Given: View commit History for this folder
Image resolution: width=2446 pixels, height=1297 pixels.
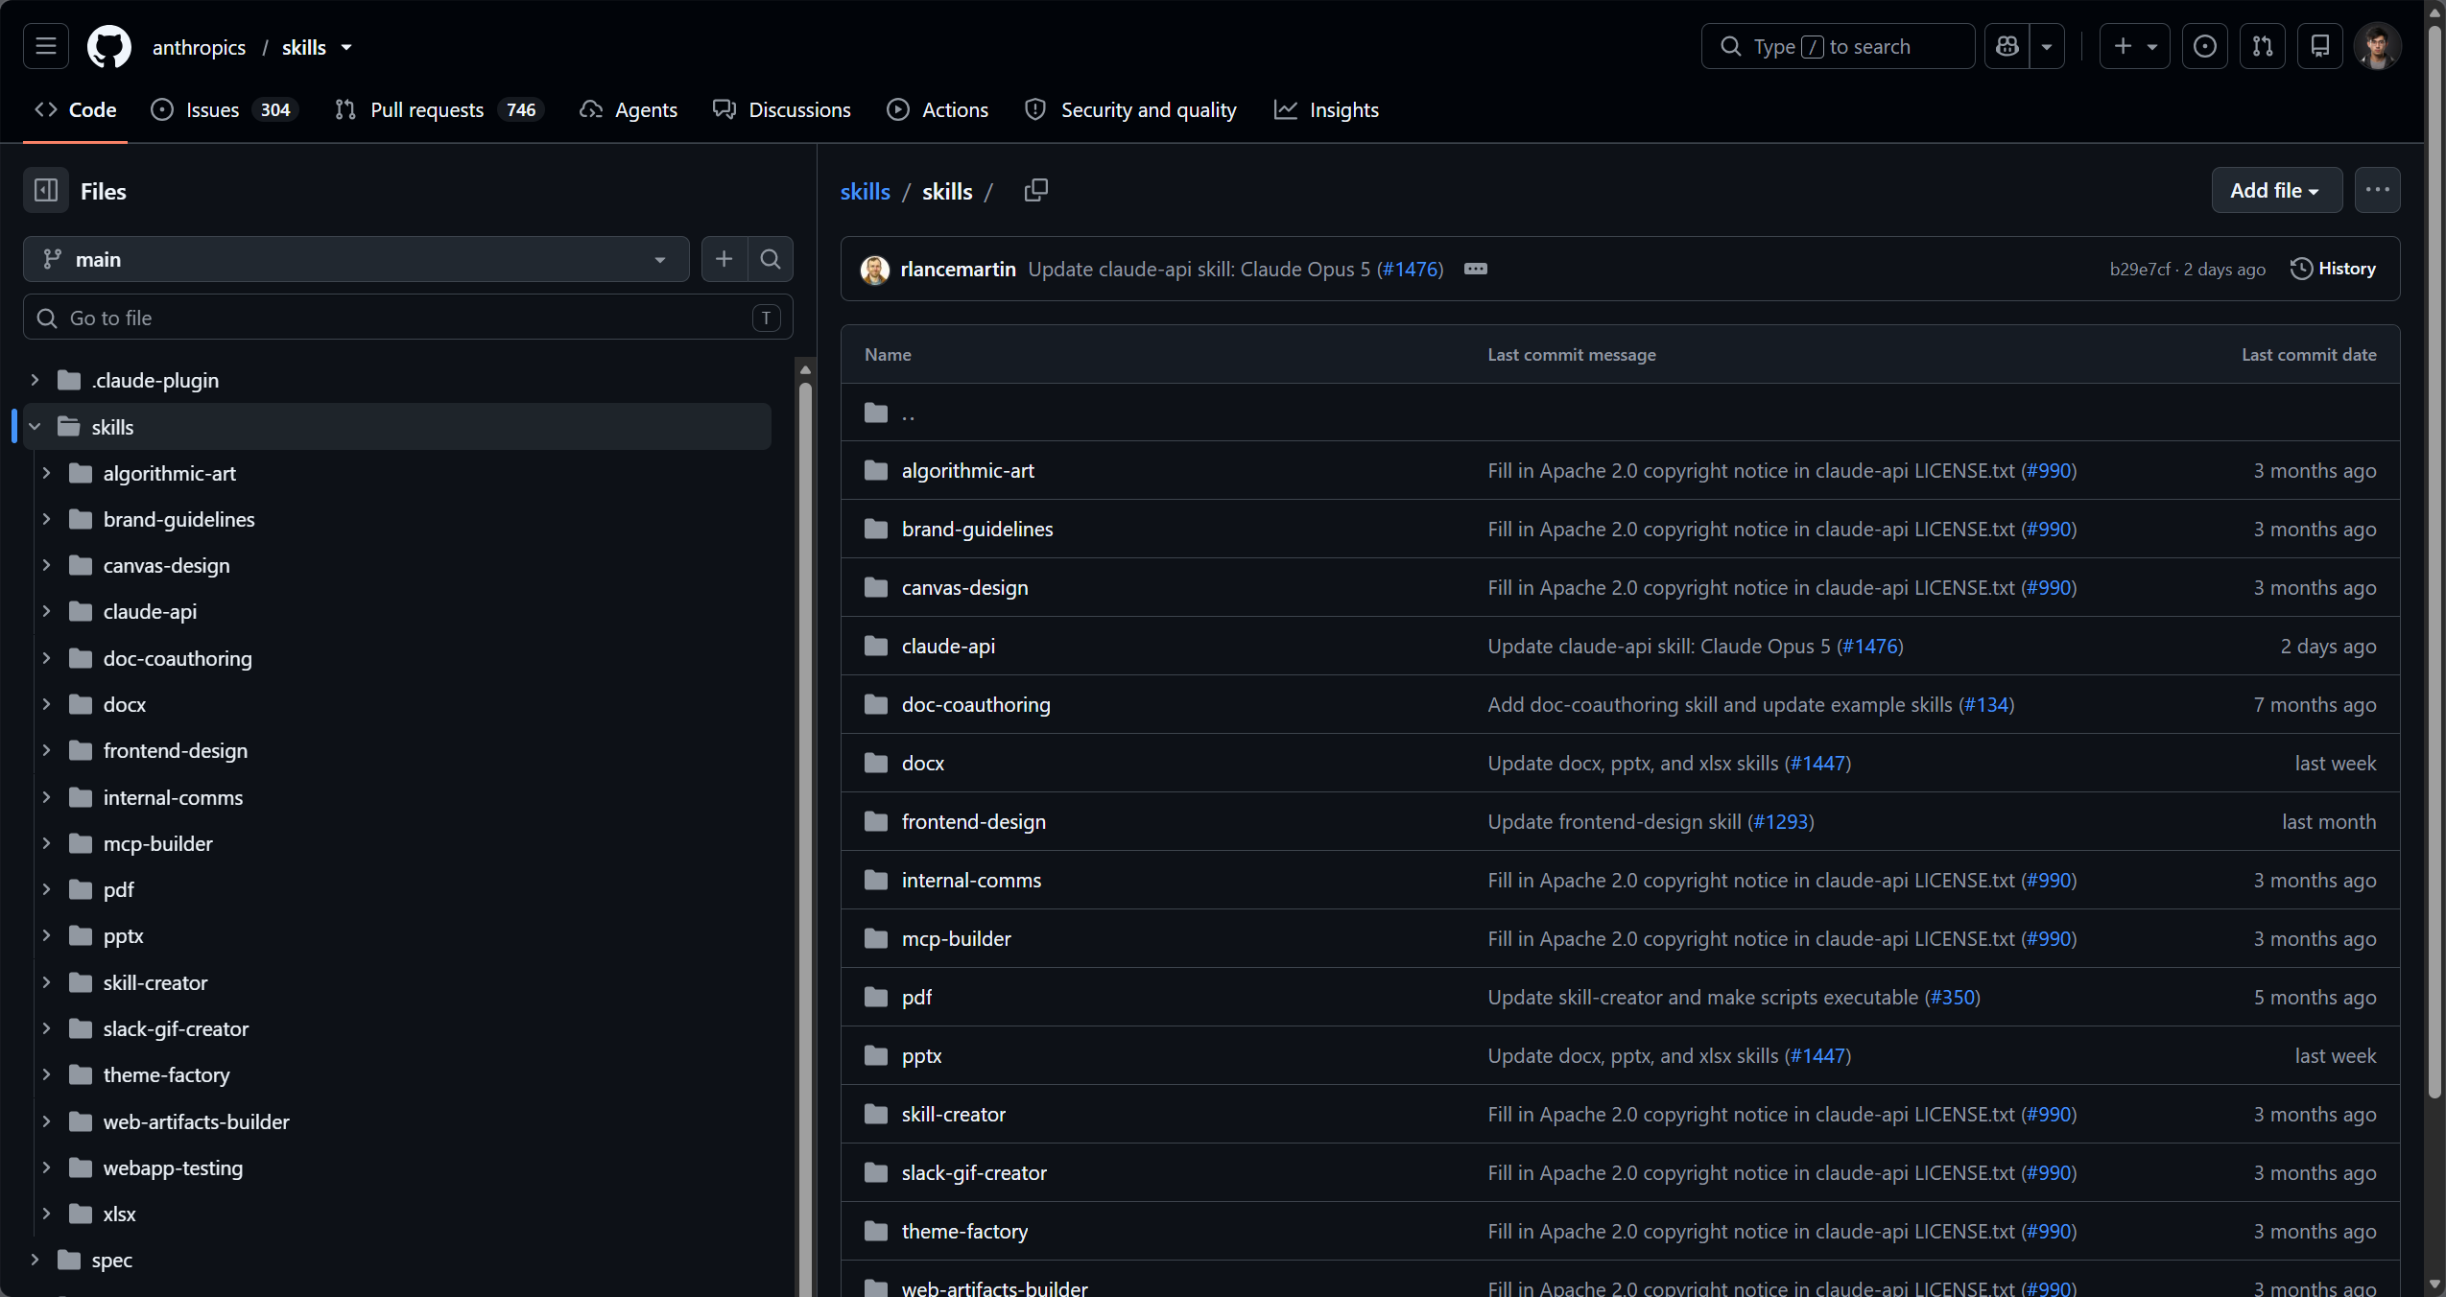Looking at the screenshot, I should (x=2333, y=269).
